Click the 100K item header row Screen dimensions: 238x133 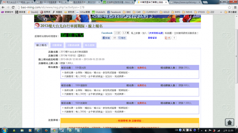(130, 85)
